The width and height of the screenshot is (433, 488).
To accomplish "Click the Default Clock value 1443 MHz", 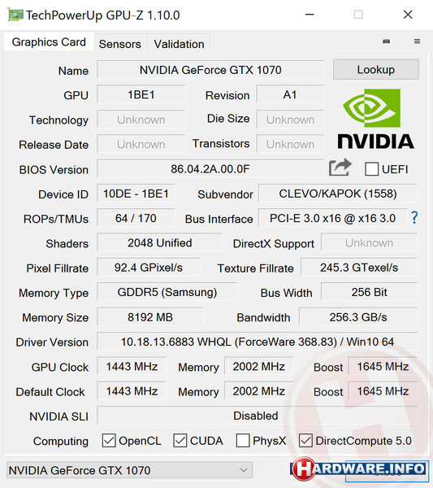I will (x=132, y=391).
